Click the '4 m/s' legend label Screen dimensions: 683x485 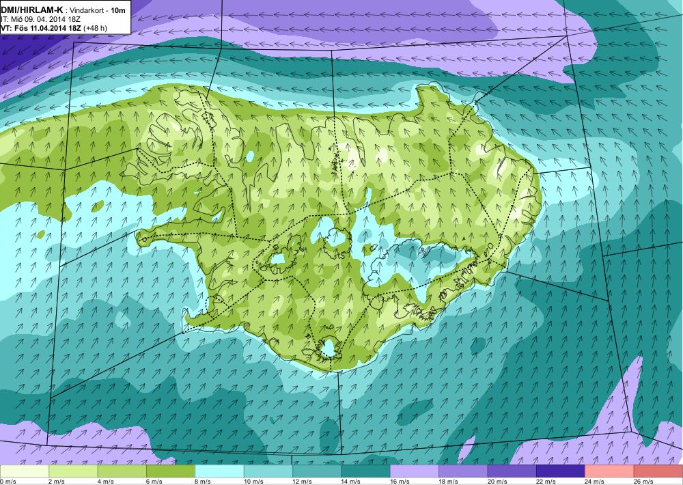[x=106, y=482]
